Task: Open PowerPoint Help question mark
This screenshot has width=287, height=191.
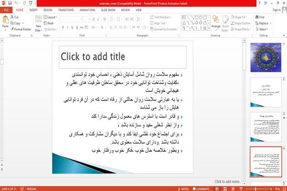Action: [x=259, y=3]
